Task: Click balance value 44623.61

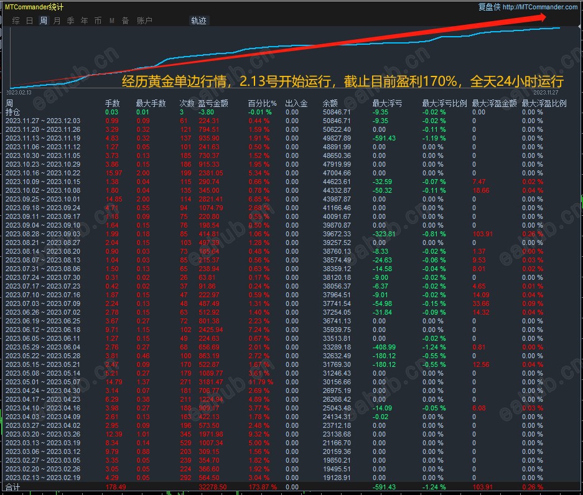Action: (x=337, y=182)
